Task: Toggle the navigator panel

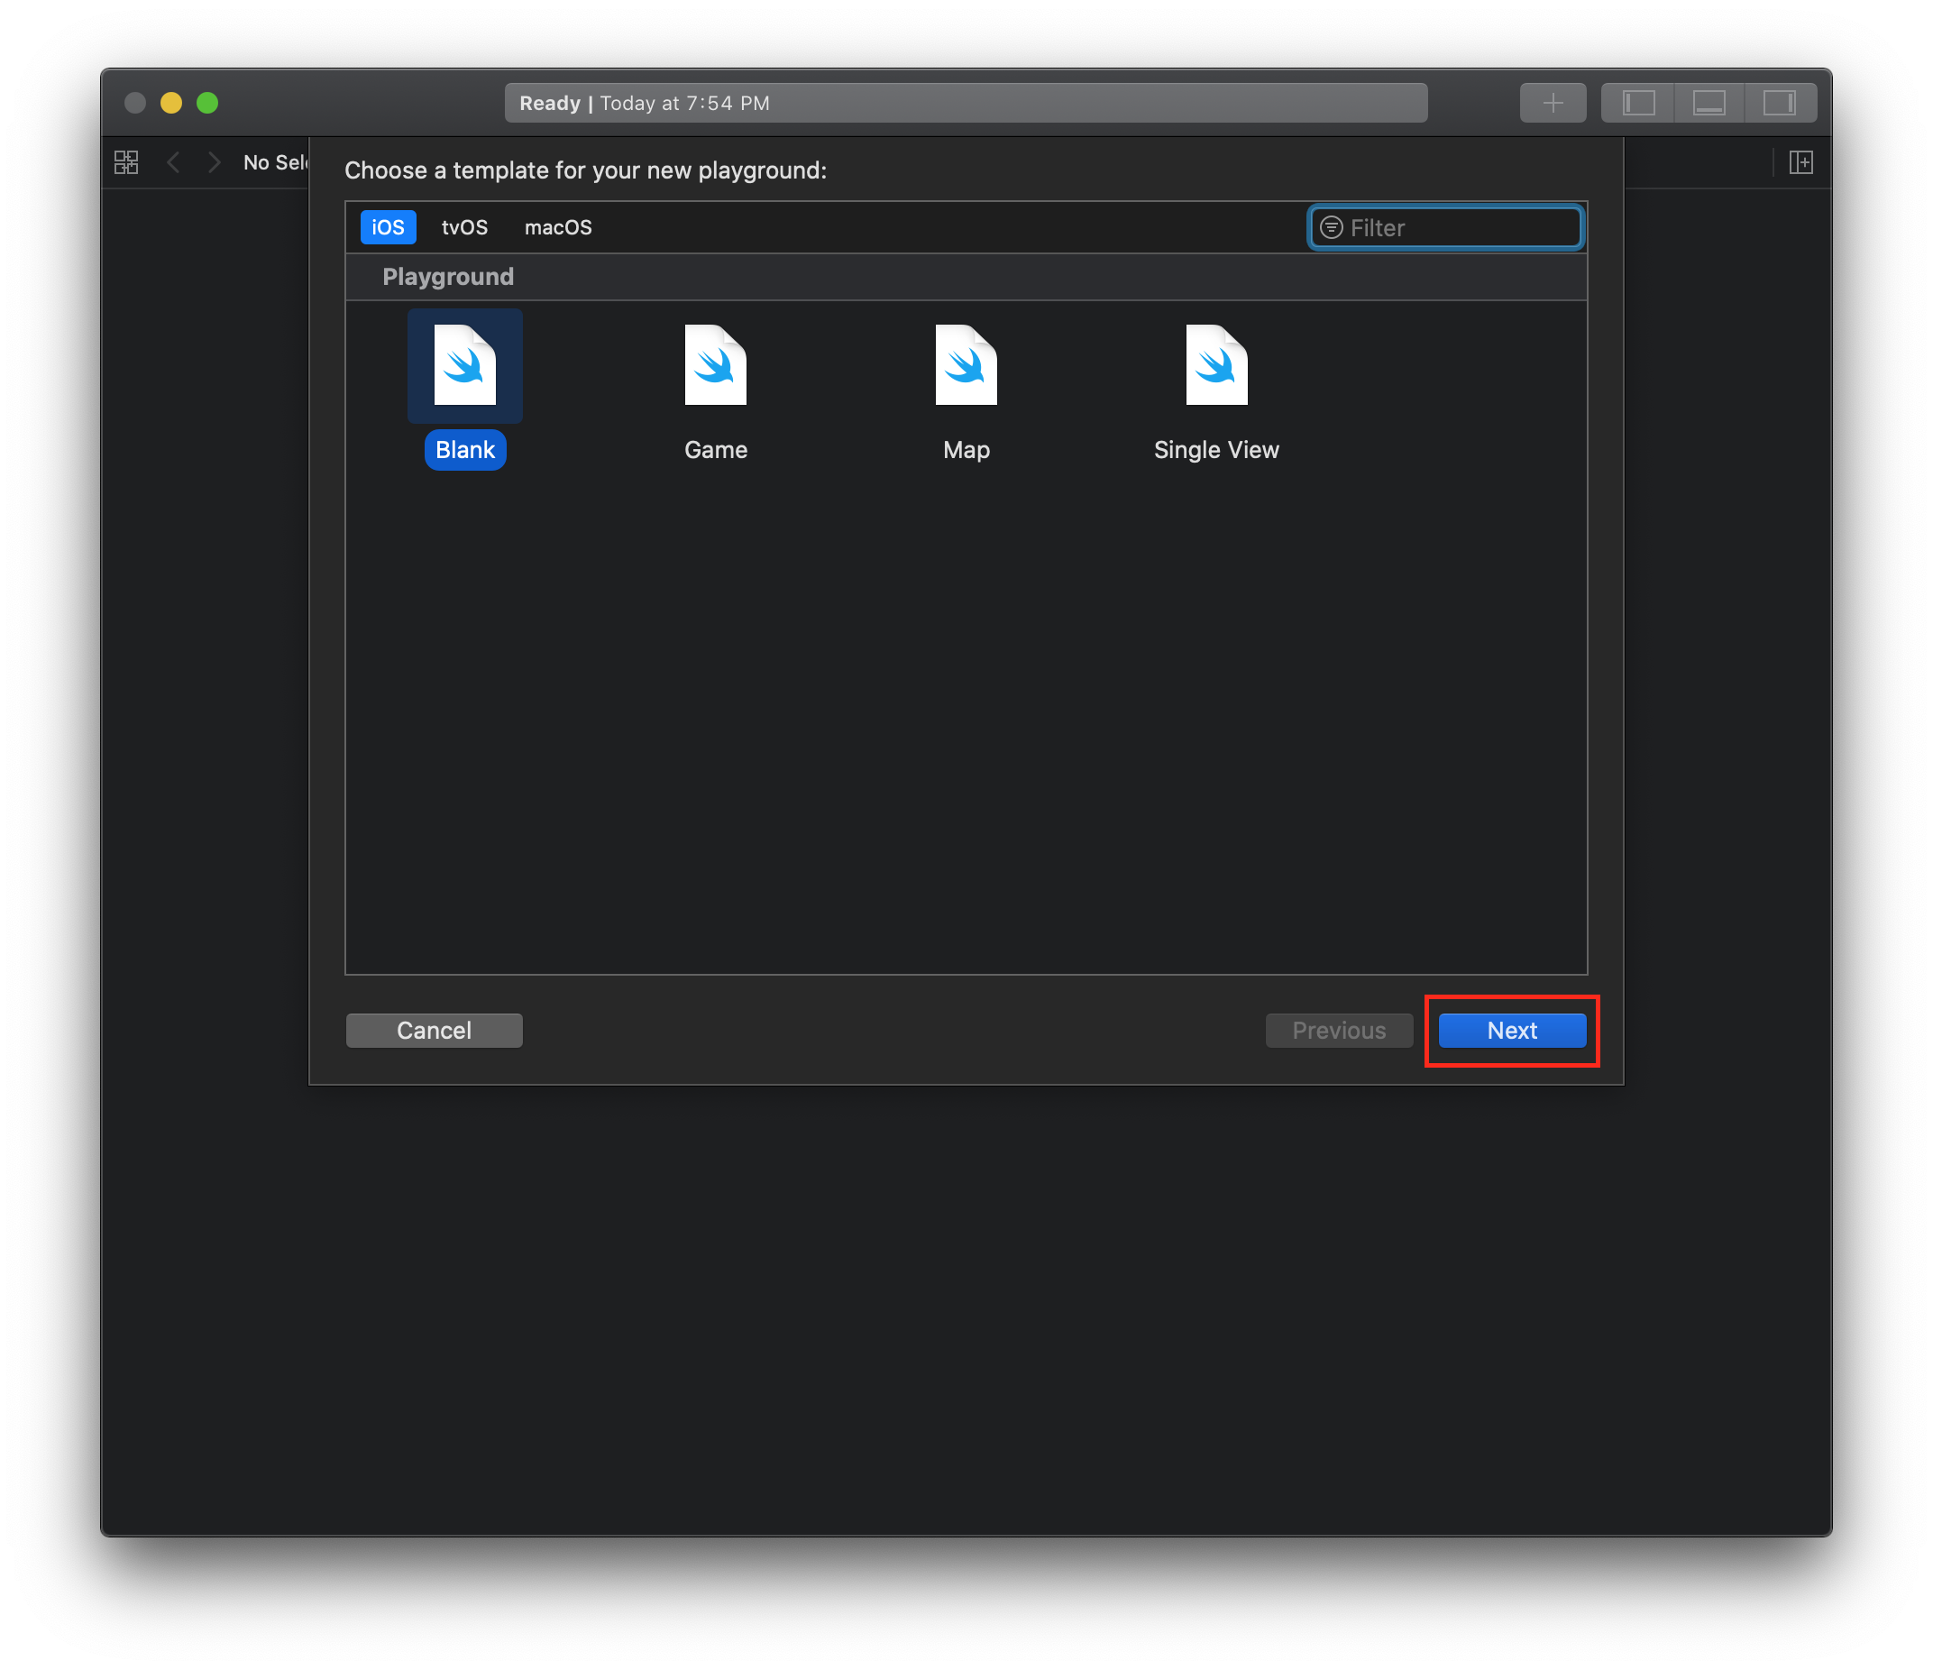Action: 1638,103
